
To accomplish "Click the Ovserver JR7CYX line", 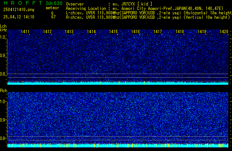I will point(109,4).
